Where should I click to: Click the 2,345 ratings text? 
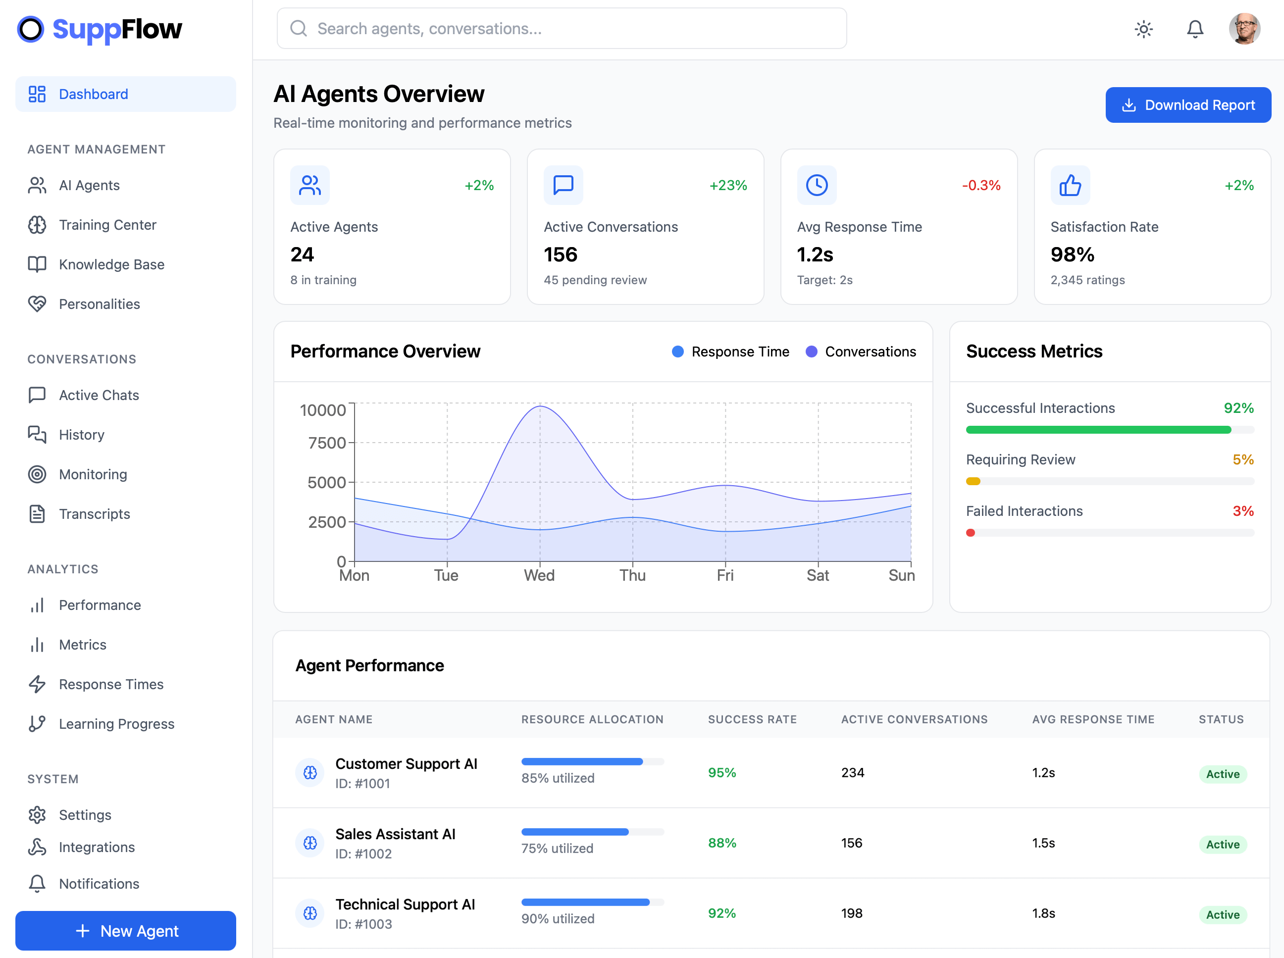pos(1087,280)
